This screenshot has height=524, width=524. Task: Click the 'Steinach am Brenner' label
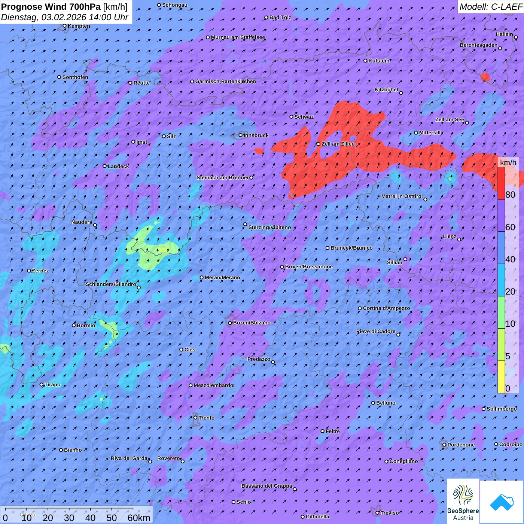click(222, 177)
